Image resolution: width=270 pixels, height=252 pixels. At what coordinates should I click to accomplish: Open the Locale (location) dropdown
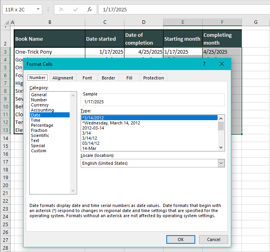click(221, 163)
